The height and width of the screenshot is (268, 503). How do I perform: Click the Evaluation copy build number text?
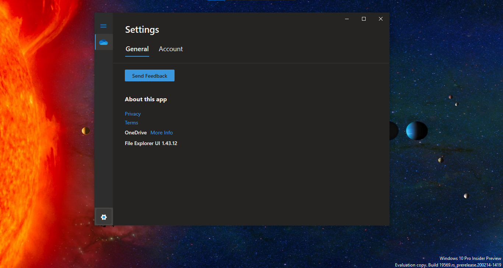[448, 265]
